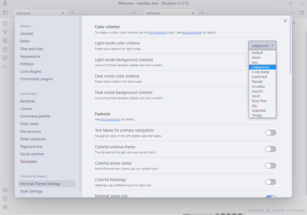Screen dimensions: 307x215
Task: Select the highlighted Catppuccin option
Action: (x=262, y=67)
